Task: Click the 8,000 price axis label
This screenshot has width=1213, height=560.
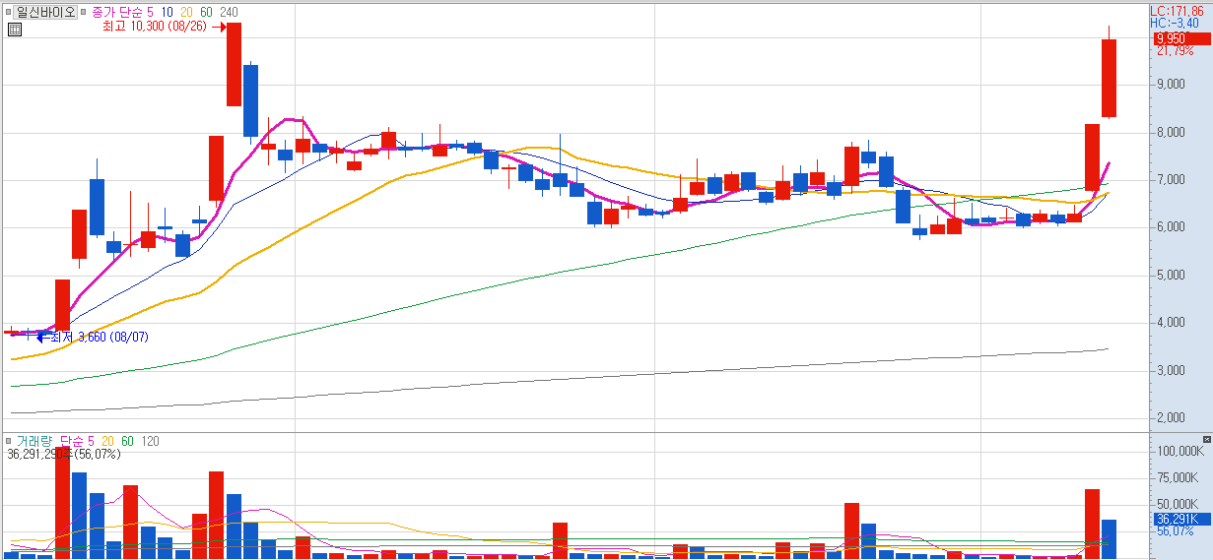Action: [1170, 133]
